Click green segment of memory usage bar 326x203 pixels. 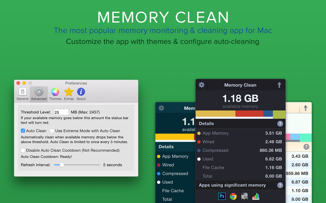(279, 115)
